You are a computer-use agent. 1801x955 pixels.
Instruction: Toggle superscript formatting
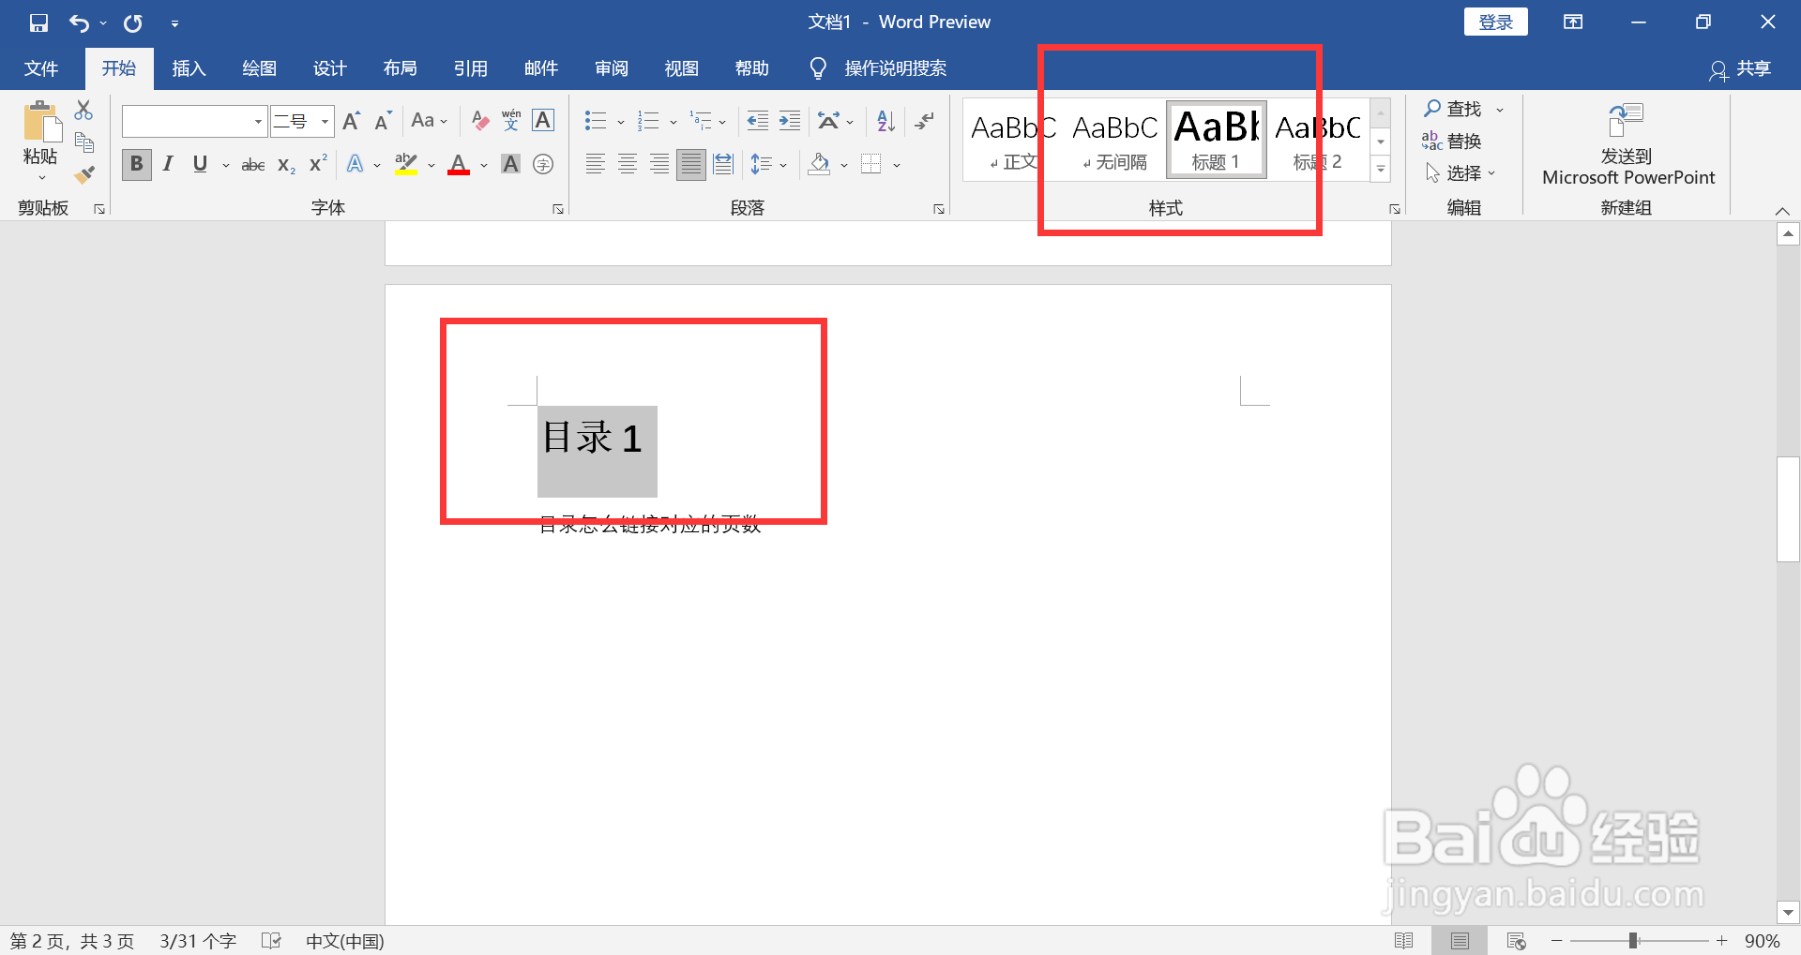[x=319, y=163]
